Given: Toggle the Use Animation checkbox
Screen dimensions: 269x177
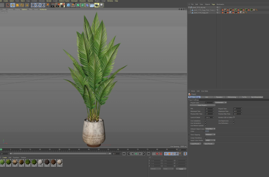Looking at the screenshot, I should pos(206,121).
